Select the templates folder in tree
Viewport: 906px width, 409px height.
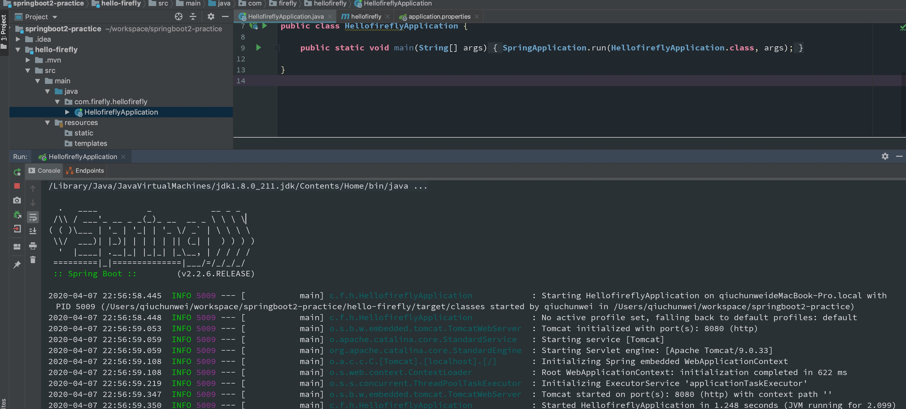[90, 144]
